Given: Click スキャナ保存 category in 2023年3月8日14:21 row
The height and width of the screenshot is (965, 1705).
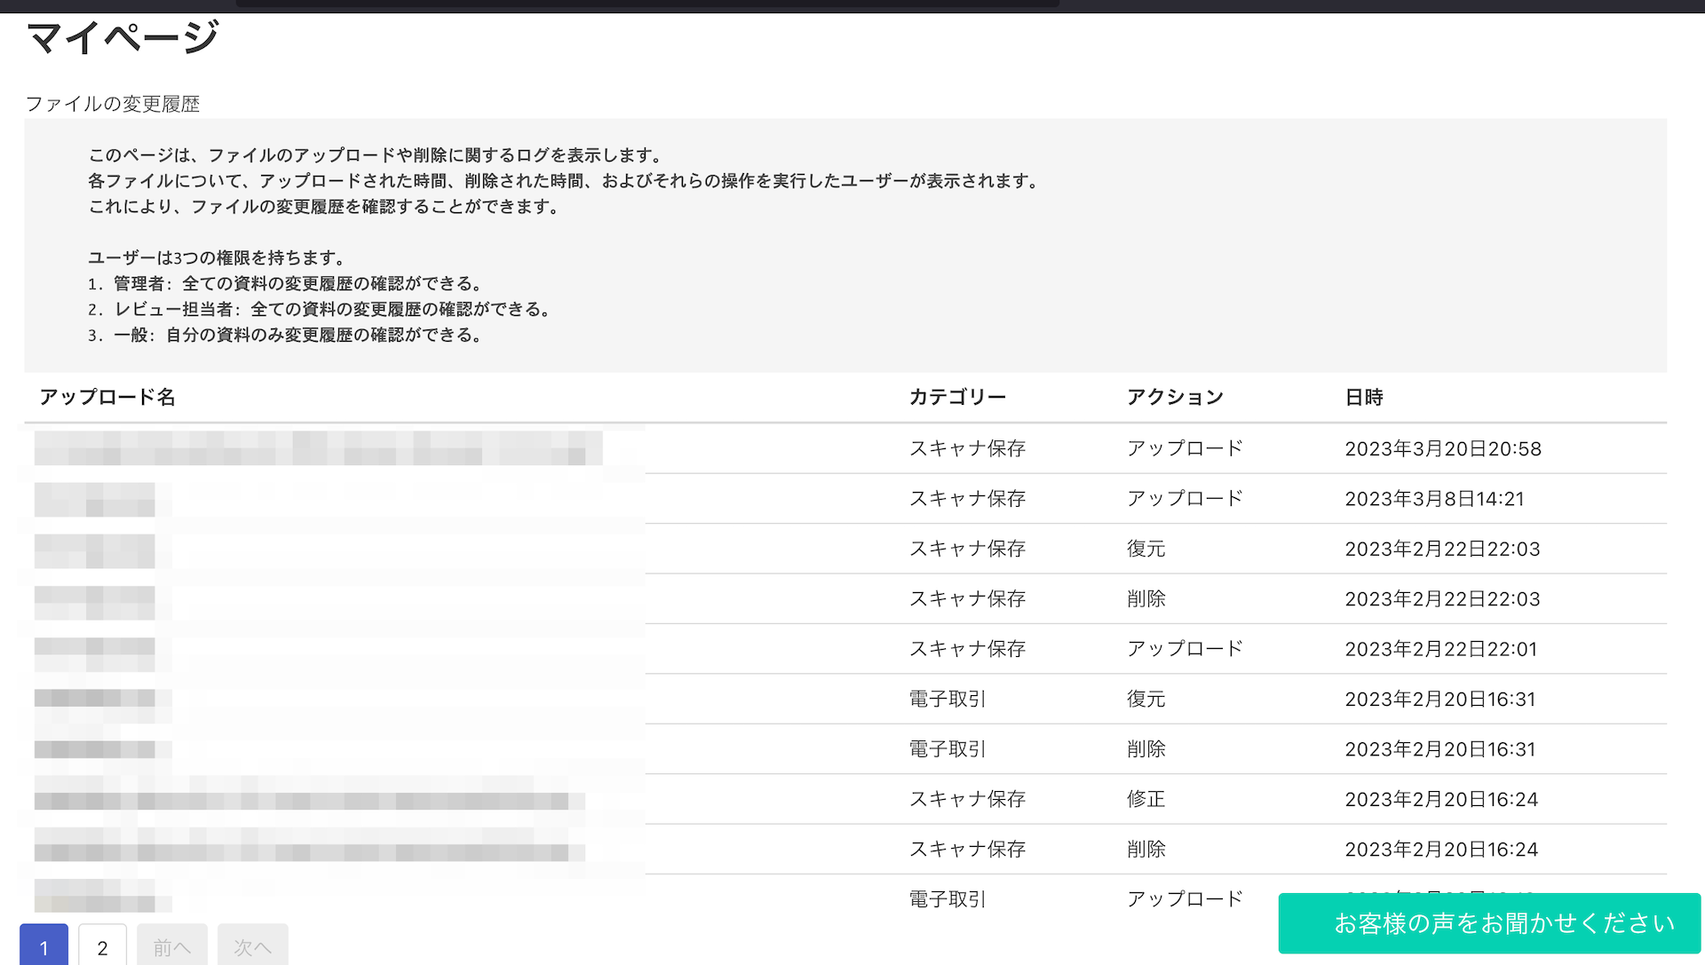Looking at the screenshot, I should click(x=967, y=499).
